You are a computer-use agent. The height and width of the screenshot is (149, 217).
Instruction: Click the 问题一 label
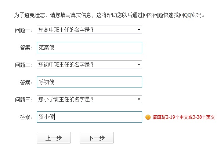coord(24,30)
